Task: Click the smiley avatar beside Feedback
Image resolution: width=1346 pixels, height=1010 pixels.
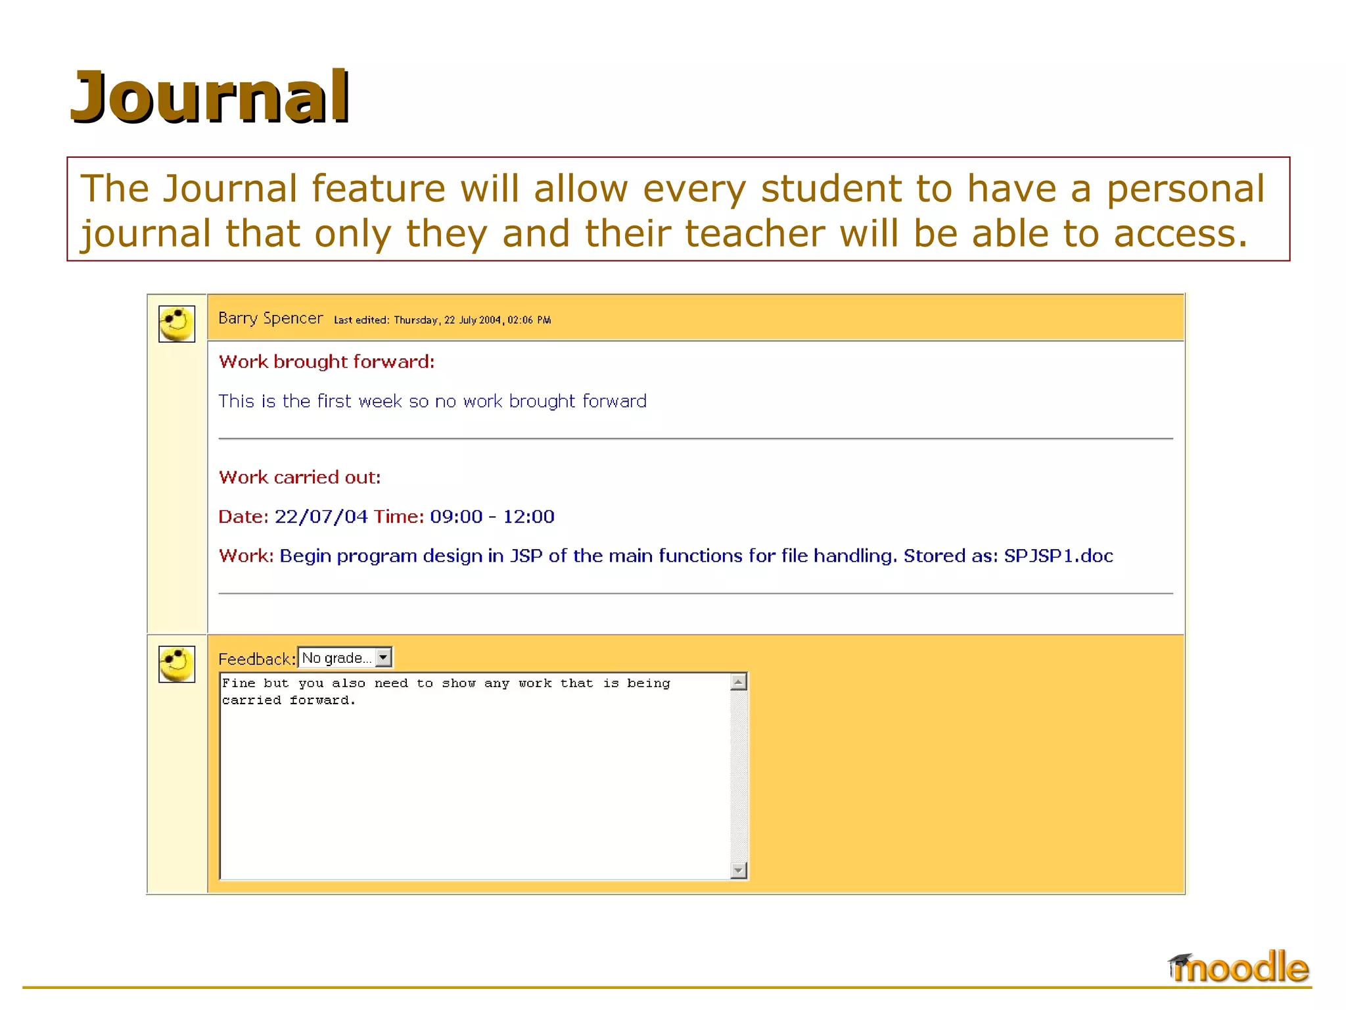Action: point(177,664)
